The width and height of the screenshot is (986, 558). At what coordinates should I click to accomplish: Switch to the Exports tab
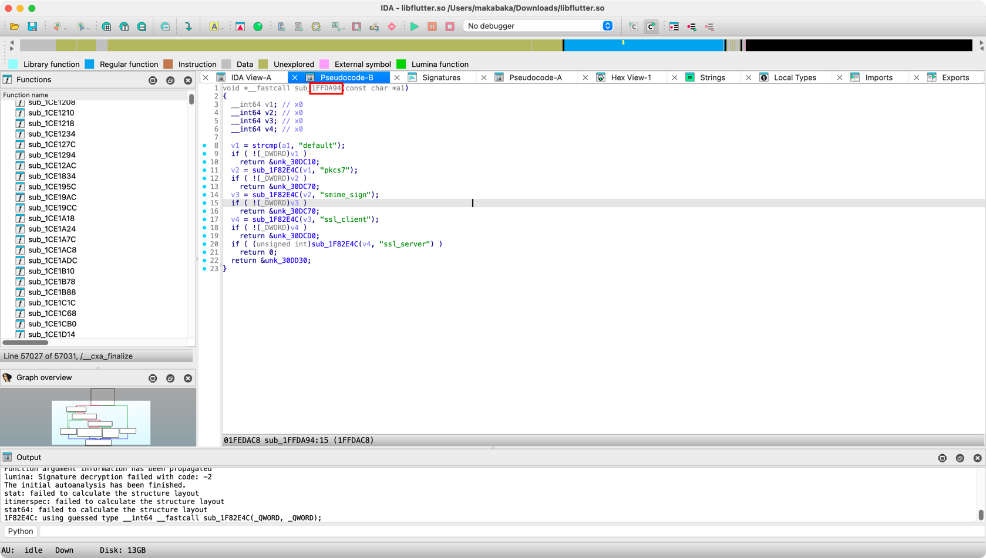point(955,77)
